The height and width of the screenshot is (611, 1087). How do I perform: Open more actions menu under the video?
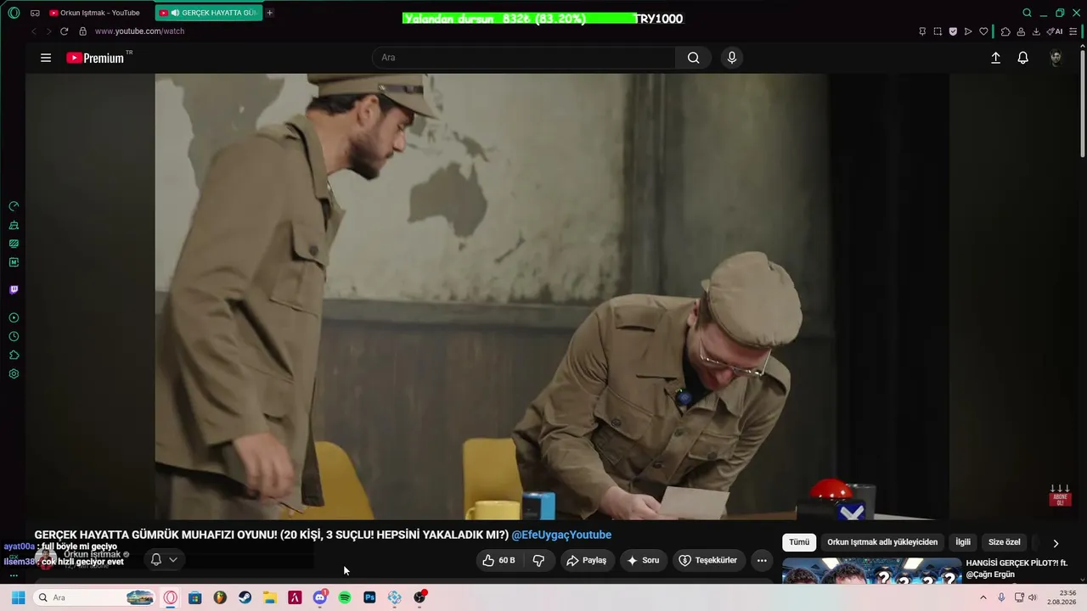(762, 560)
